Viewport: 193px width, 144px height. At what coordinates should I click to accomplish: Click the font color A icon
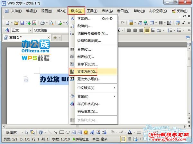pyautogui.click(x=130, y=132)
